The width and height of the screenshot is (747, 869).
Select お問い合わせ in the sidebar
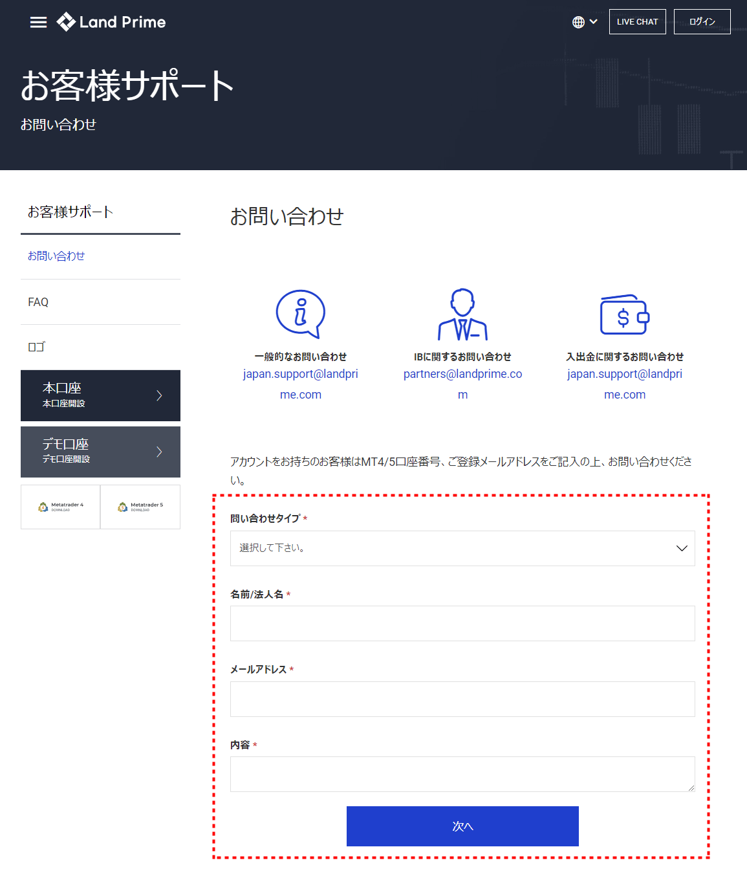click(56, 256)
